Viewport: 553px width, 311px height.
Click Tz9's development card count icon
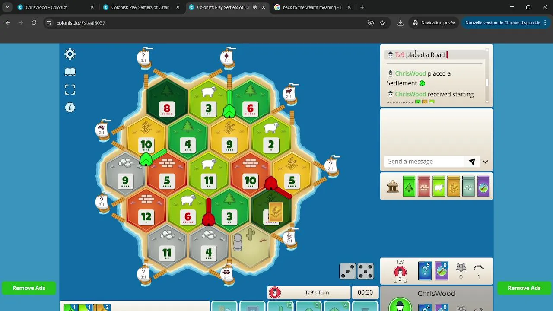(x=442, y=271)
